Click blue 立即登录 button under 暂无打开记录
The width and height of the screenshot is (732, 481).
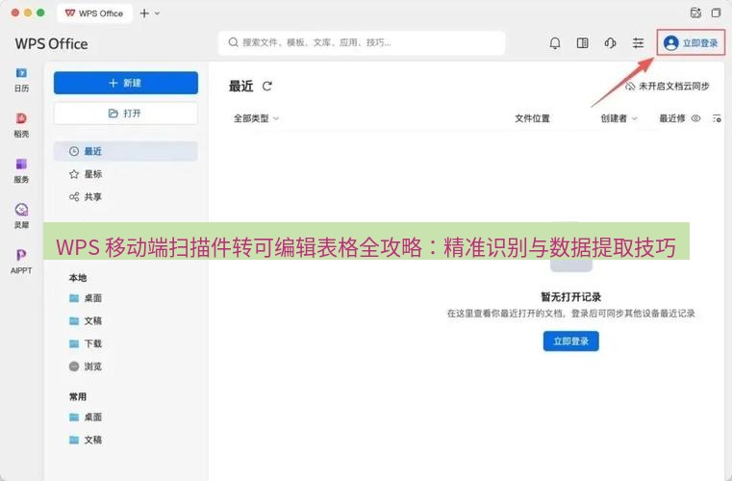click(x=571, y=342)
